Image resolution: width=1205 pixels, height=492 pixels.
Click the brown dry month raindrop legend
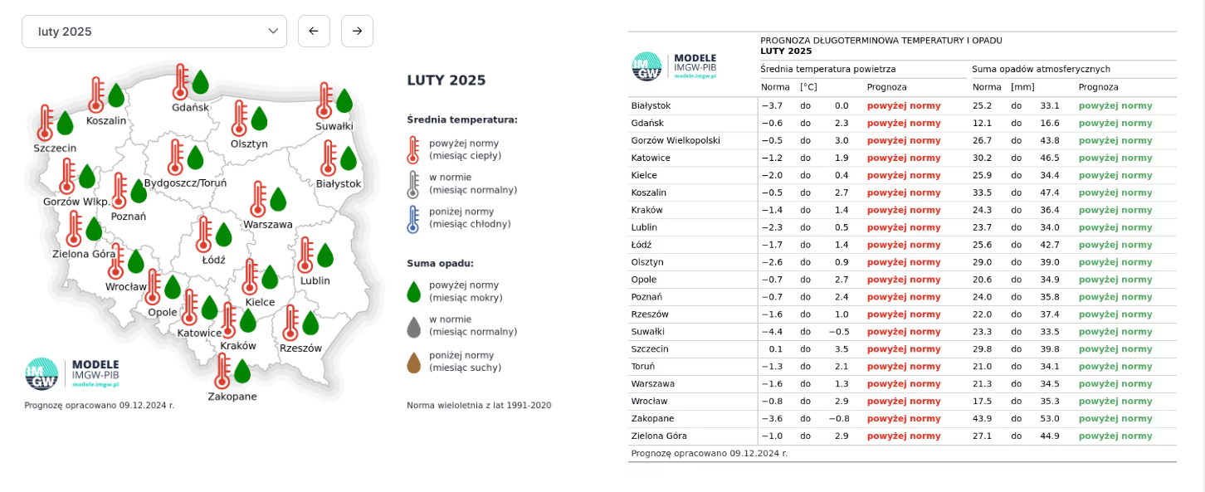tap(413, 363)
